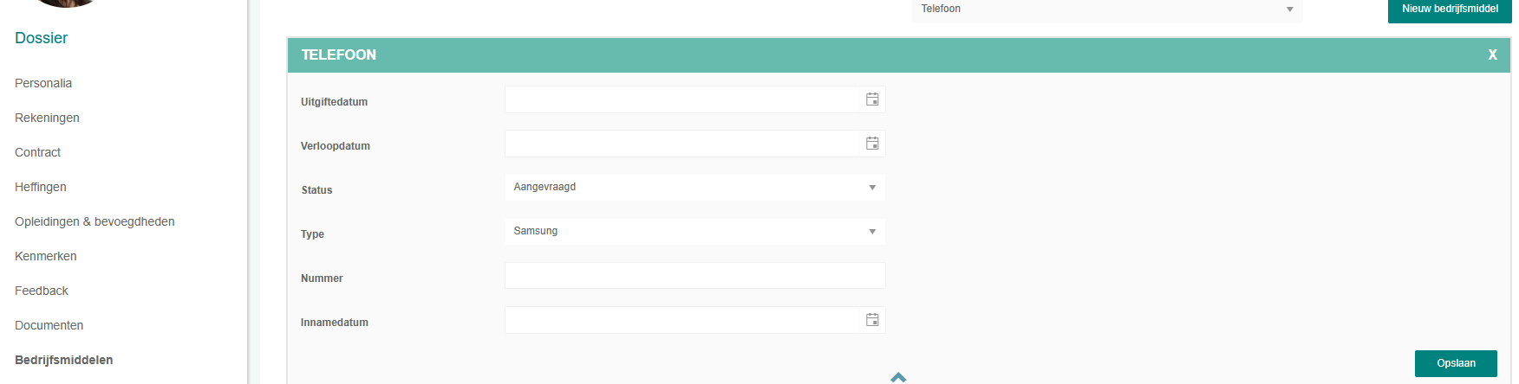Open the Innamedatum calendar picker
The width and height of the screenshot is (1519, 384).
(872, 320)
